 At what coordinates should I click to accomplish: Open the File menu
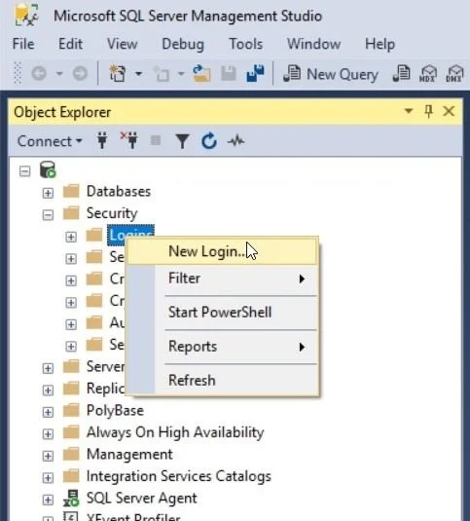pos(23,44)
